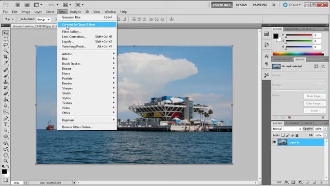Open Opacity slider dropdown arrow
This screenshot has width=330, height=186.
pyautogui.click(x=325, y=129)
